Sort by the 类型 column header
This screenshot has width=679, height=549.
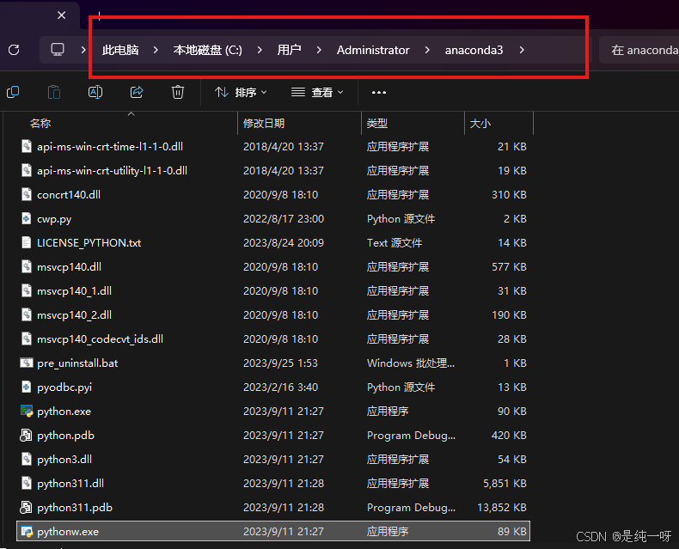click(x=377, y=124)
